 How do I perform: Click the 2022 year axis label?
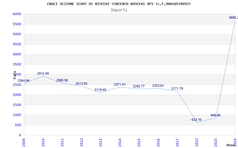tap(197, 142)
